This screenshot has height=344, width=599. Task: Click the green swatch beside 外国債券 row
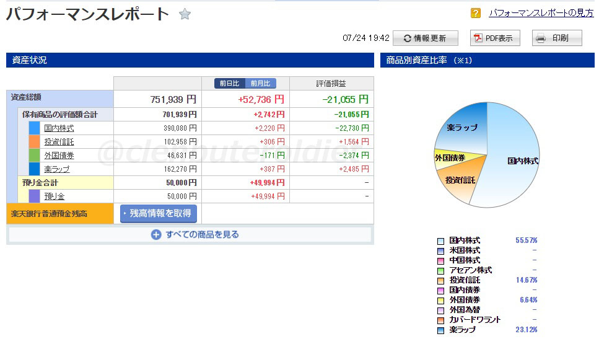point(35,156)
